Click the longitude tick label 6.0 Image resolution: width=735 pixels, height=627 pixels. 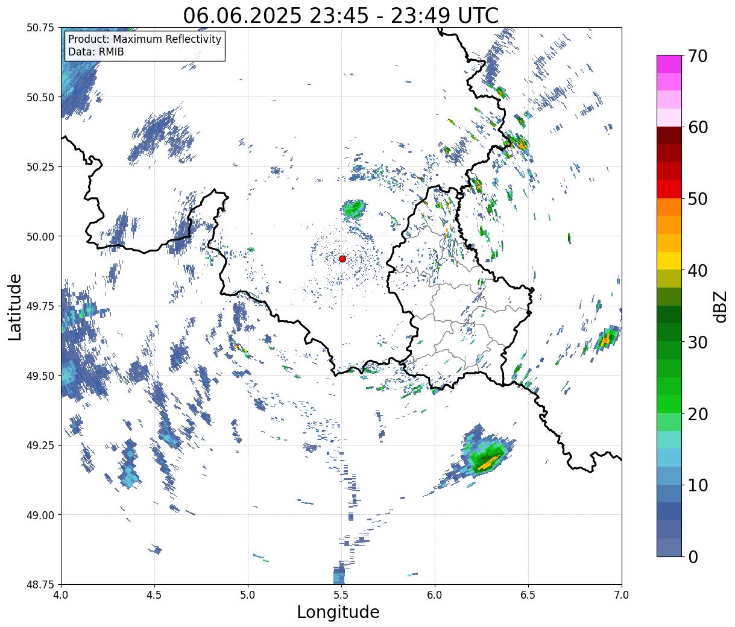pos(435,594)
